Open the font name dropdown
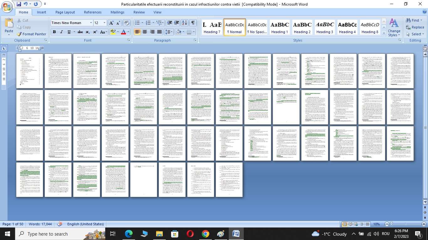Screen dimensions: 428x240 coord(91,23)
